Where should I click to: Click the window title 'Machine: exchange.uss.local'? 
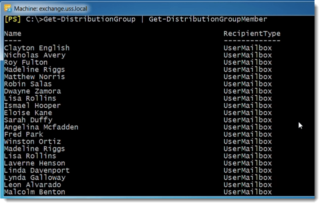(x=50, y=8)
